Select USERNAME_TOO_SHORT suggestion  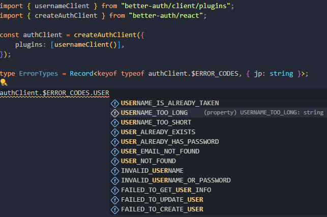coord(218,122)
